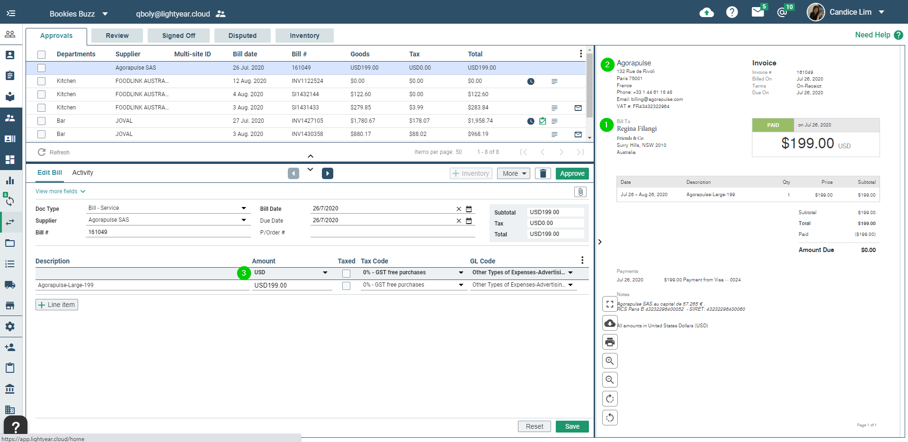Check the Agorapulse SAS row checkbox
This screenshot has height=442, width=908.
click(42, 68)
